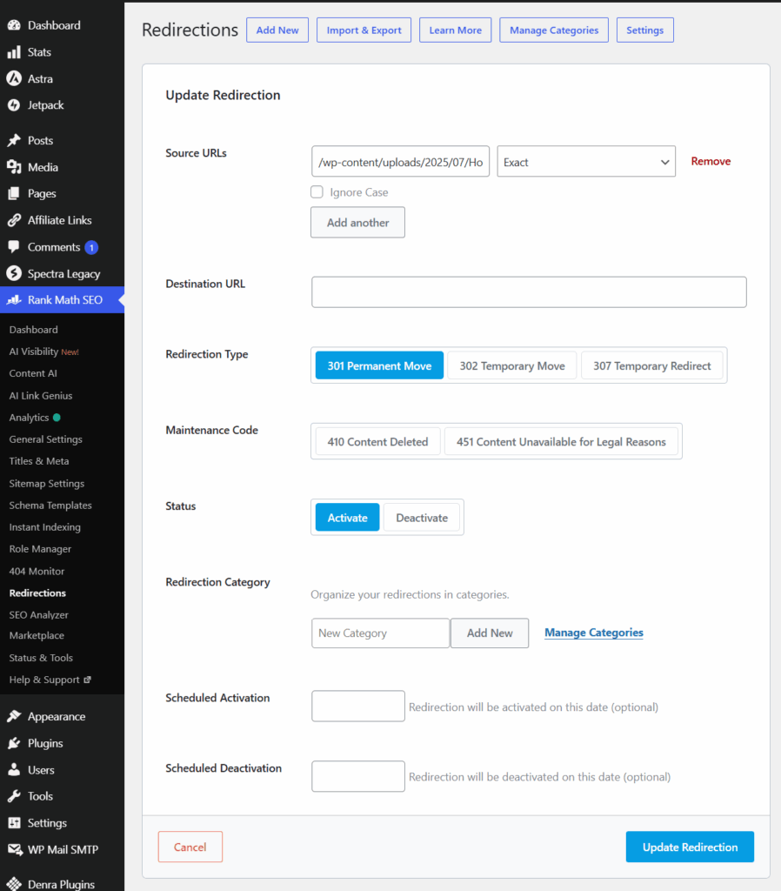Image resolution: width=781 pixels, height=891 pixels.
Task: Click the Appearance paintbrush icon
Action: pos(14,717)
